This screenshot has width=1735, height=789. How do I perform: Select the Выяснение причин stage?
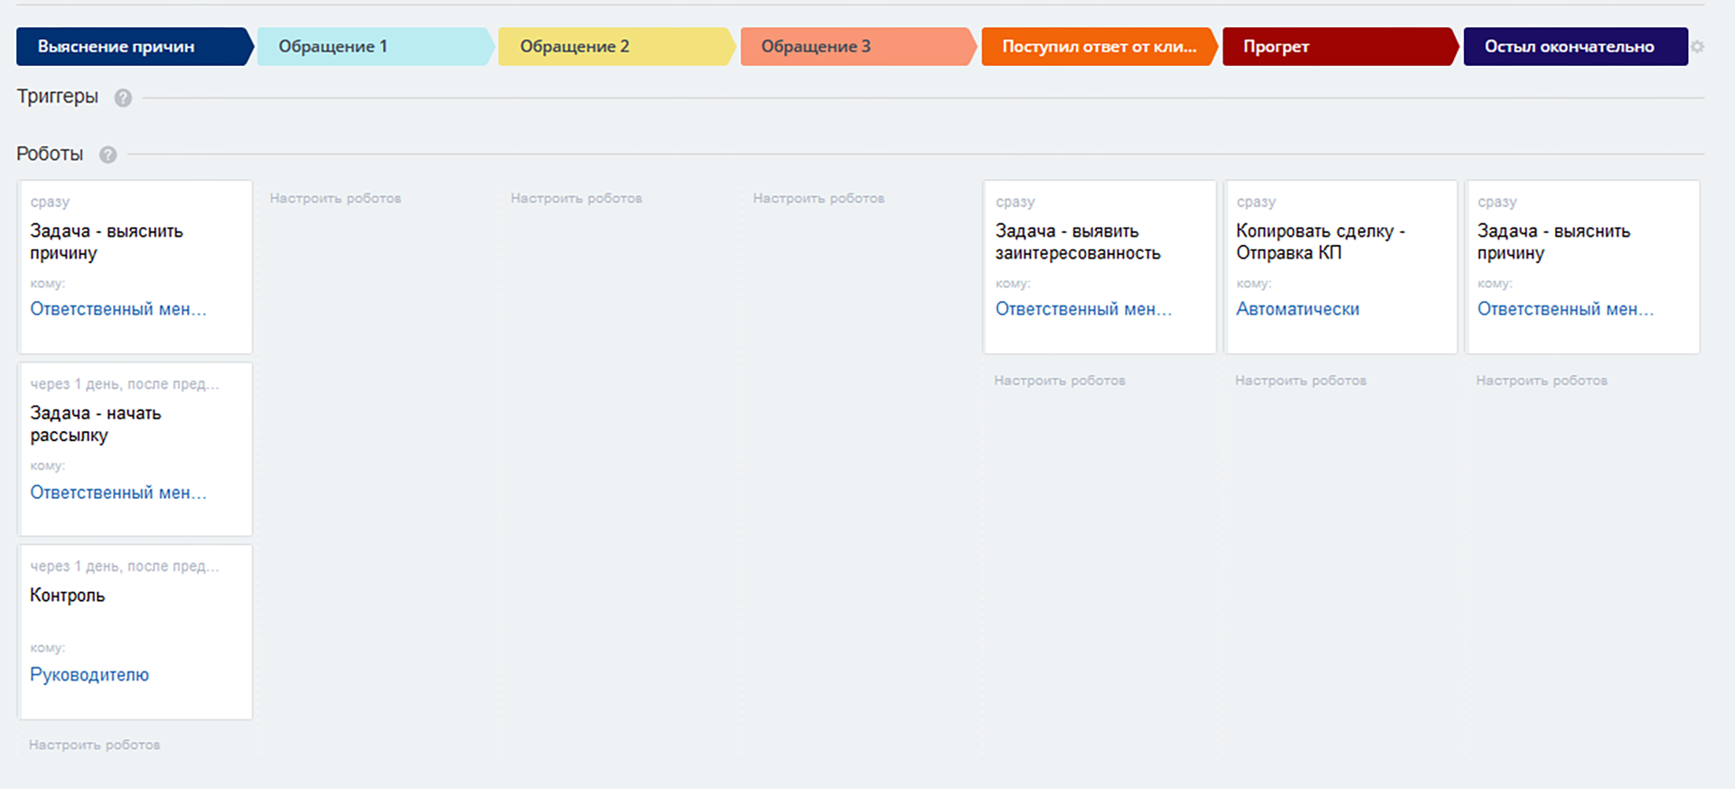[134, 46]
